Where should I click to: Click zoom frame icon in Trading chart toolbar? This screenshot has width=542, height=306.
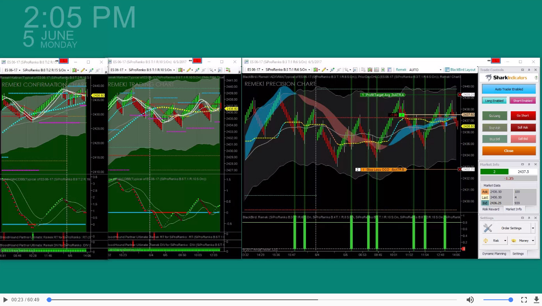coord(220,70)
